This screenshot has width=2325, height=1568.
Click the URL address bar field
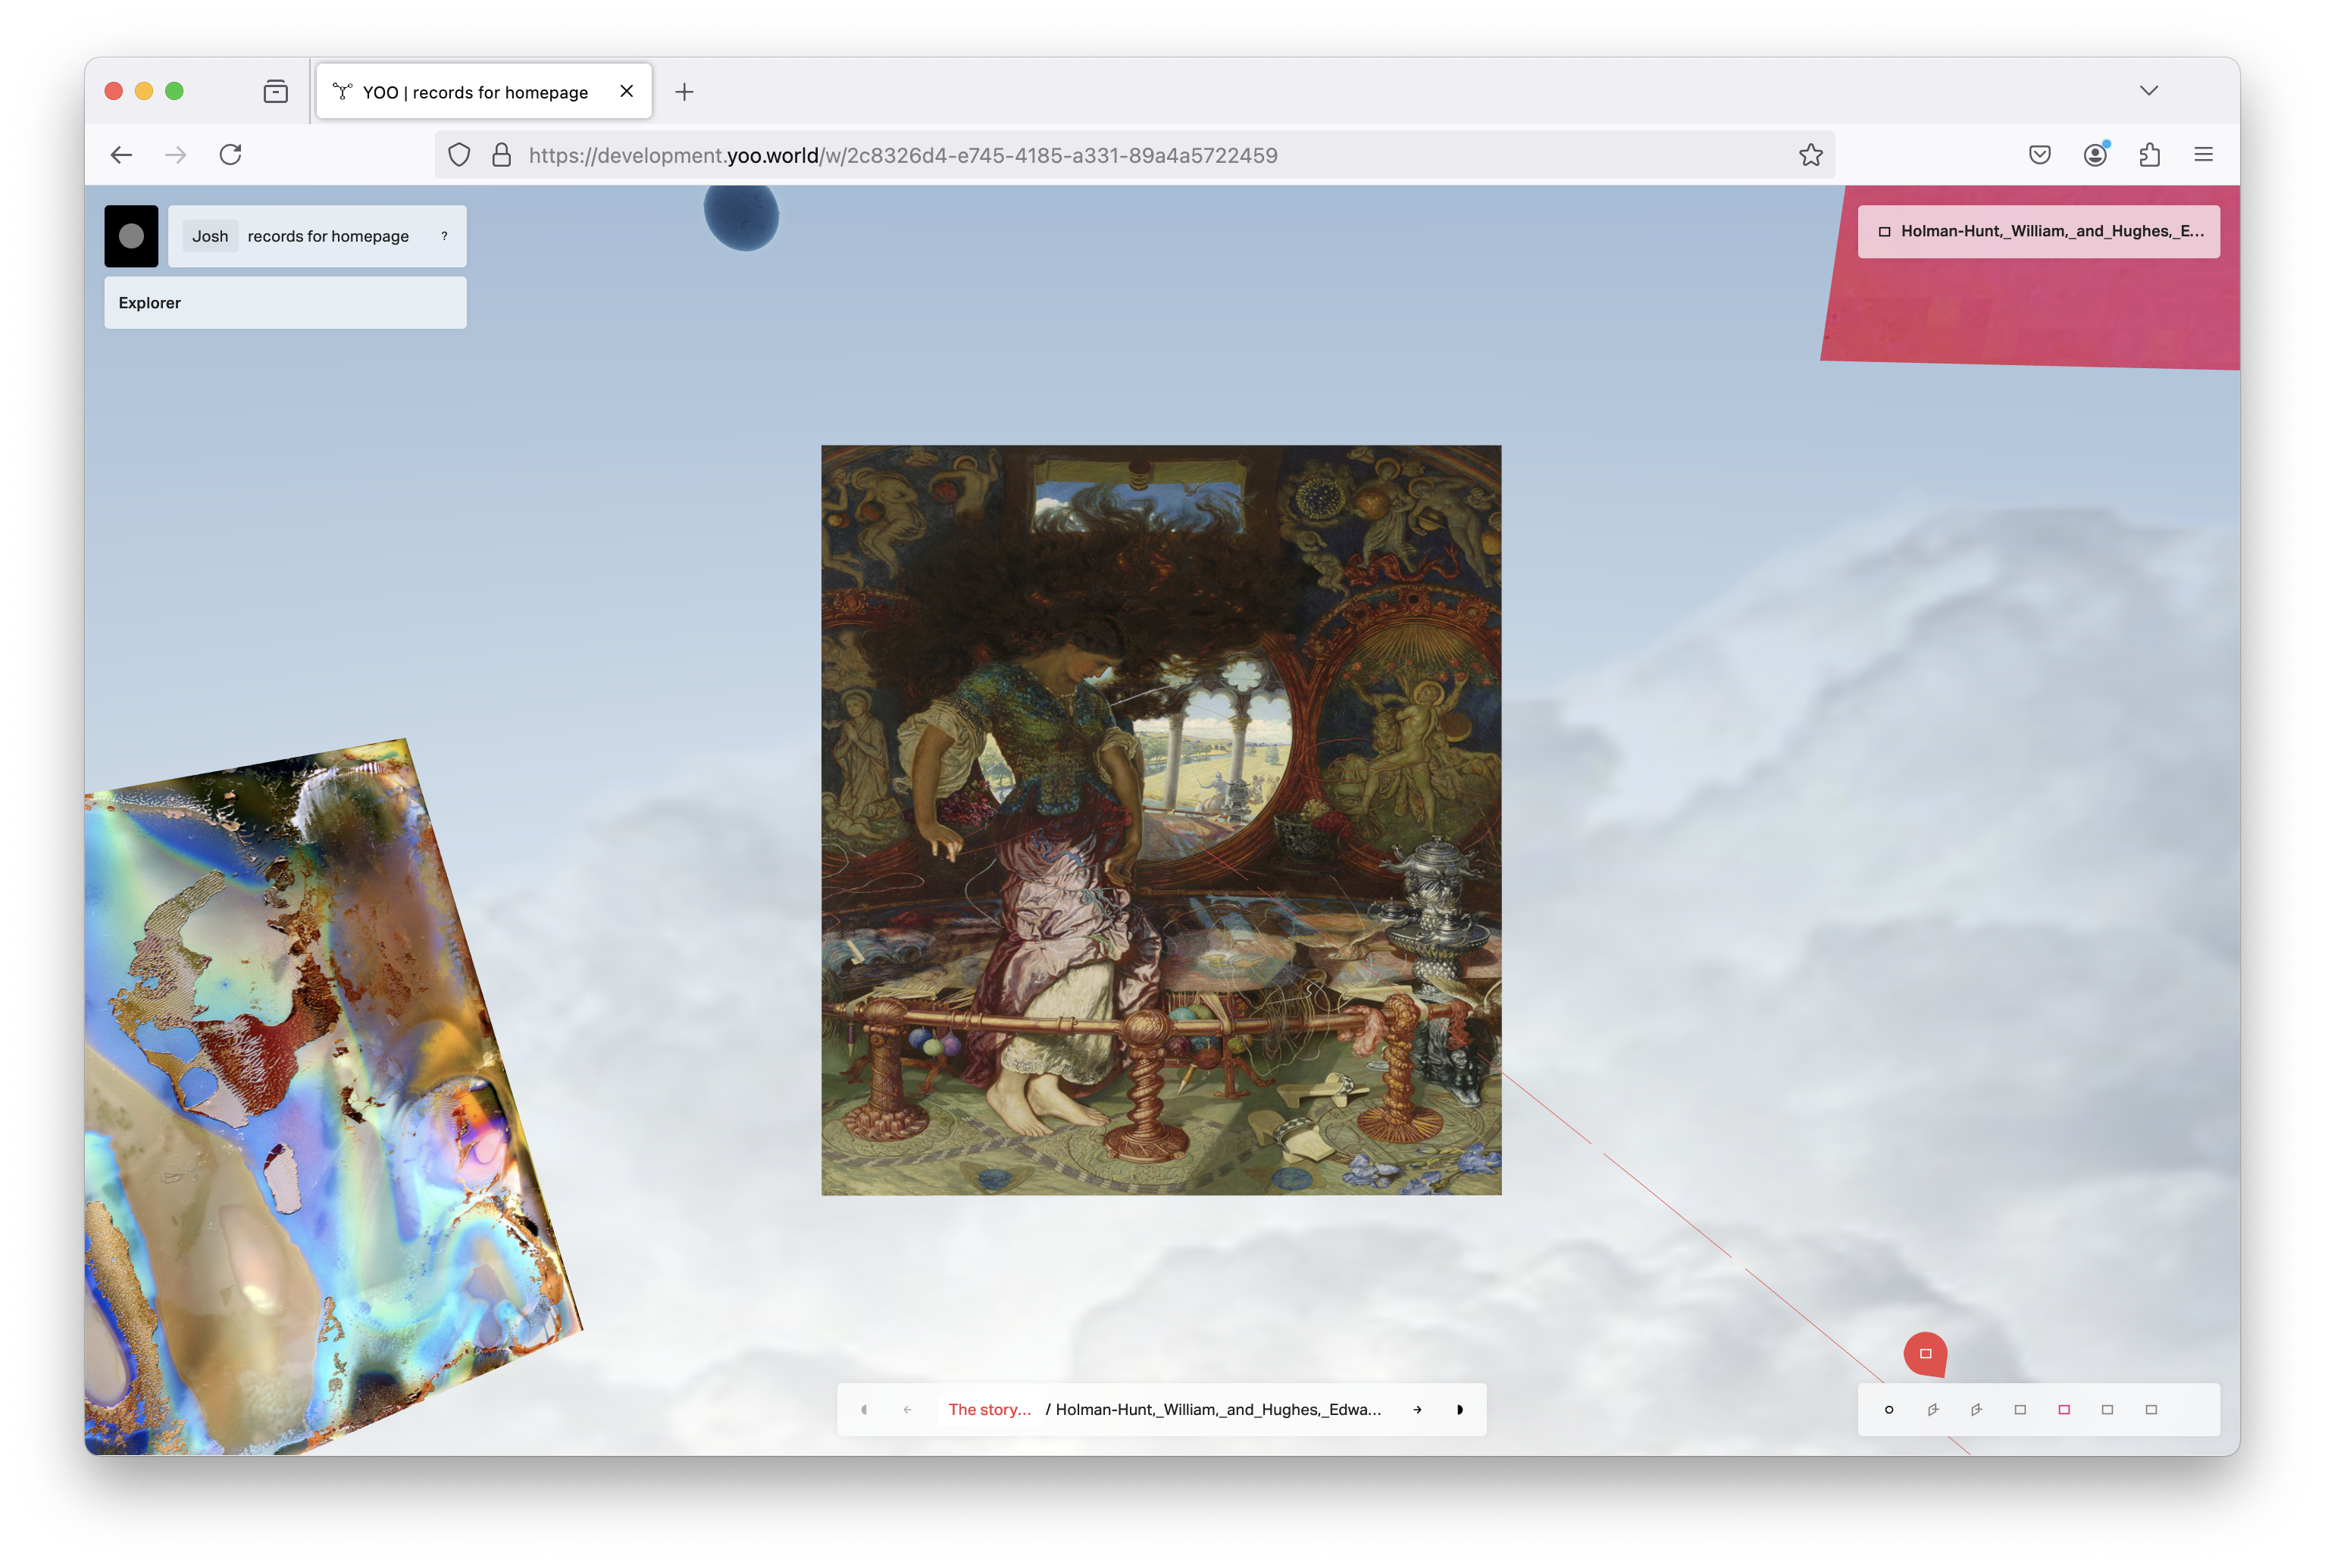click(x=1100, y=155)
